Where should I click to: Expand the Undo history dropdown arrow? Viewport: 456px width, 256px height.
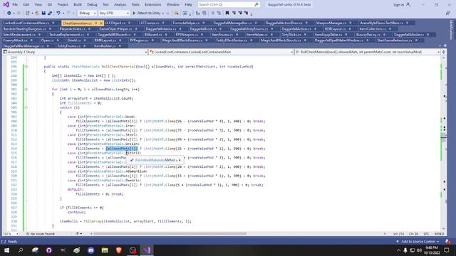[x=63, y=14]
